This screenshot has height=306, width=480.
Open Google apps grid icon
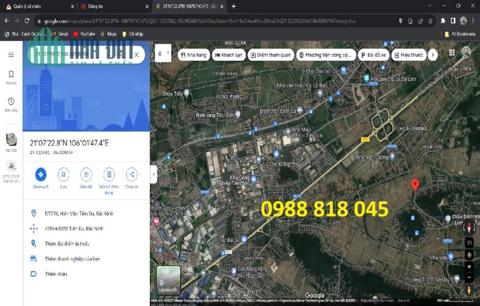coord(452,52)
